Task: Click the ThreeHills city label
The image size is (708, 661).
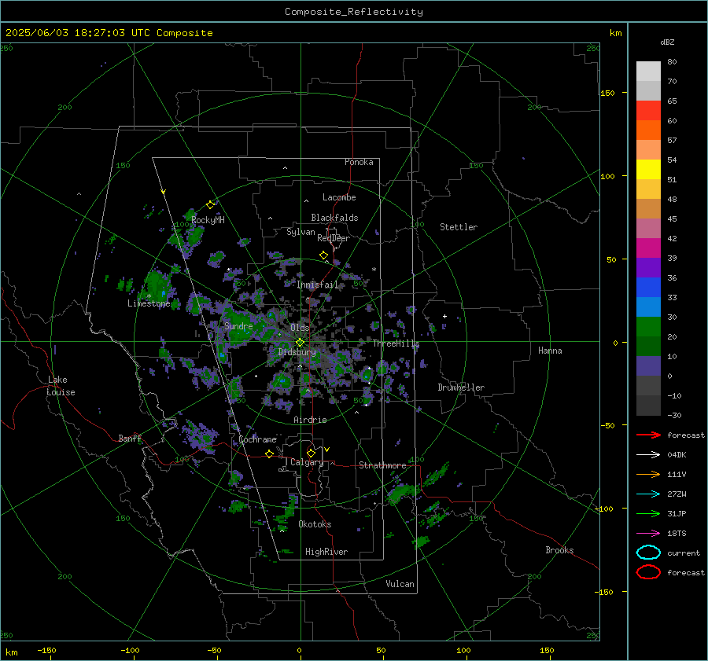Action: [x=396, y=343]
